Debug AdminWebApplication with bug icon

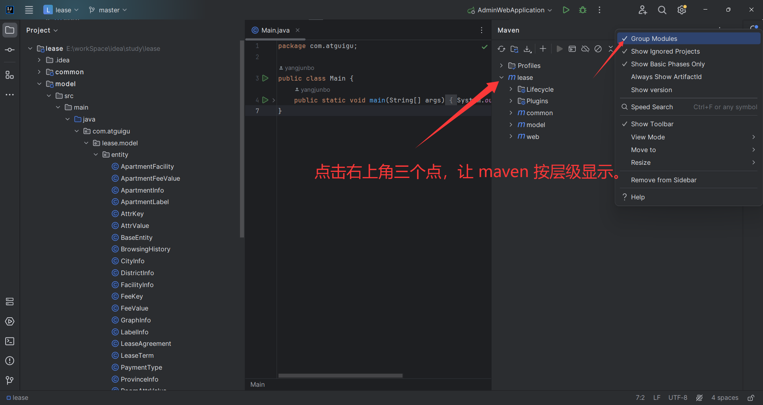tap(583, 10)
